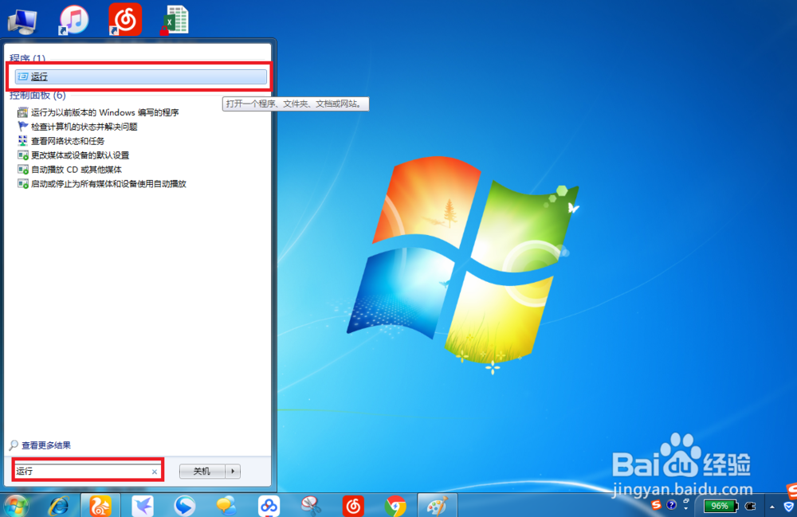Click the 运行 item's icon
This screenshot has height=517, width=797.
(x=22, y=76)
